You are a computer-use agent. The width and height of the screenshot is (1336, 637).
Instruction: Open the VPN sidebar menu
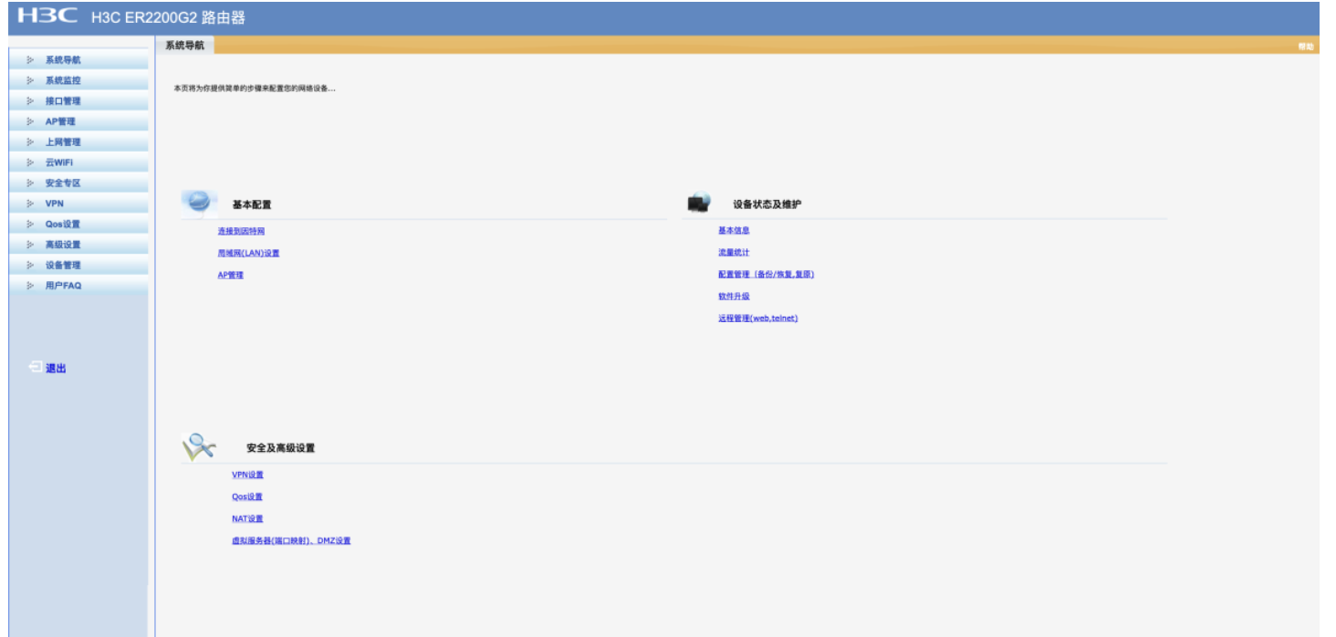(x=78, y=204)
